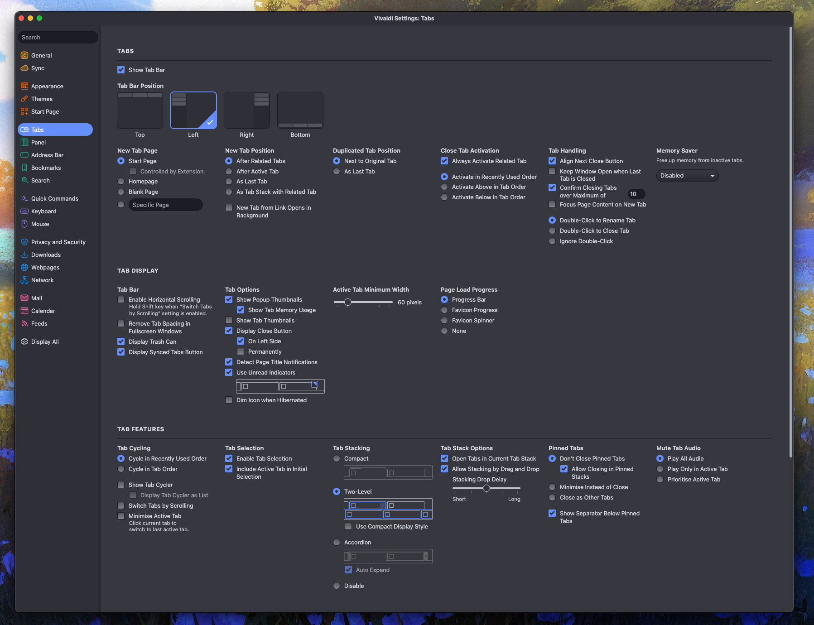814x625 pixels.
Task: Click the Specific Page input field
Action: click(165, 205)
